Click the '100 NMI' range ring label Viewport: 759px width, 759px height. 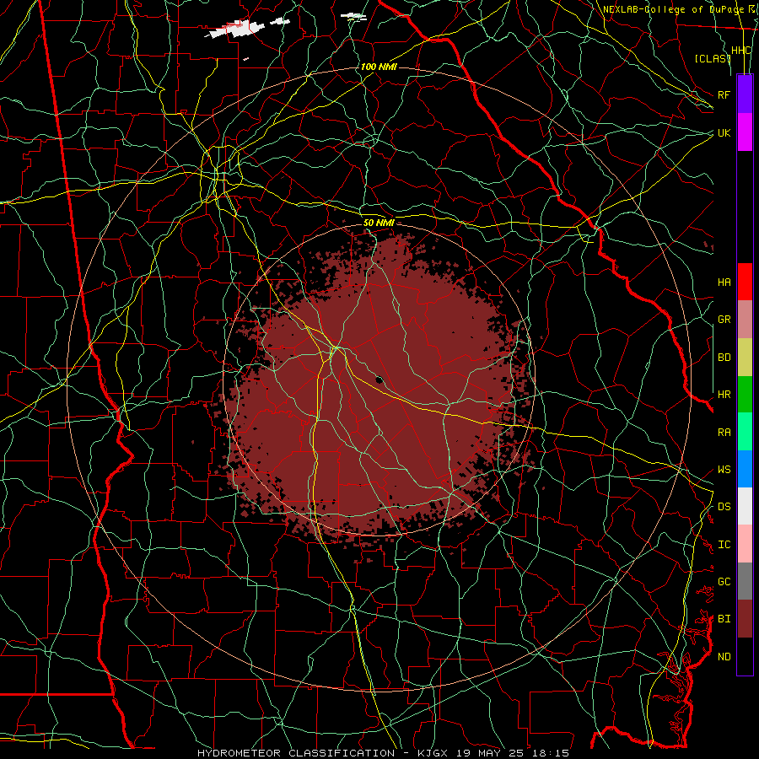[379, 67]
